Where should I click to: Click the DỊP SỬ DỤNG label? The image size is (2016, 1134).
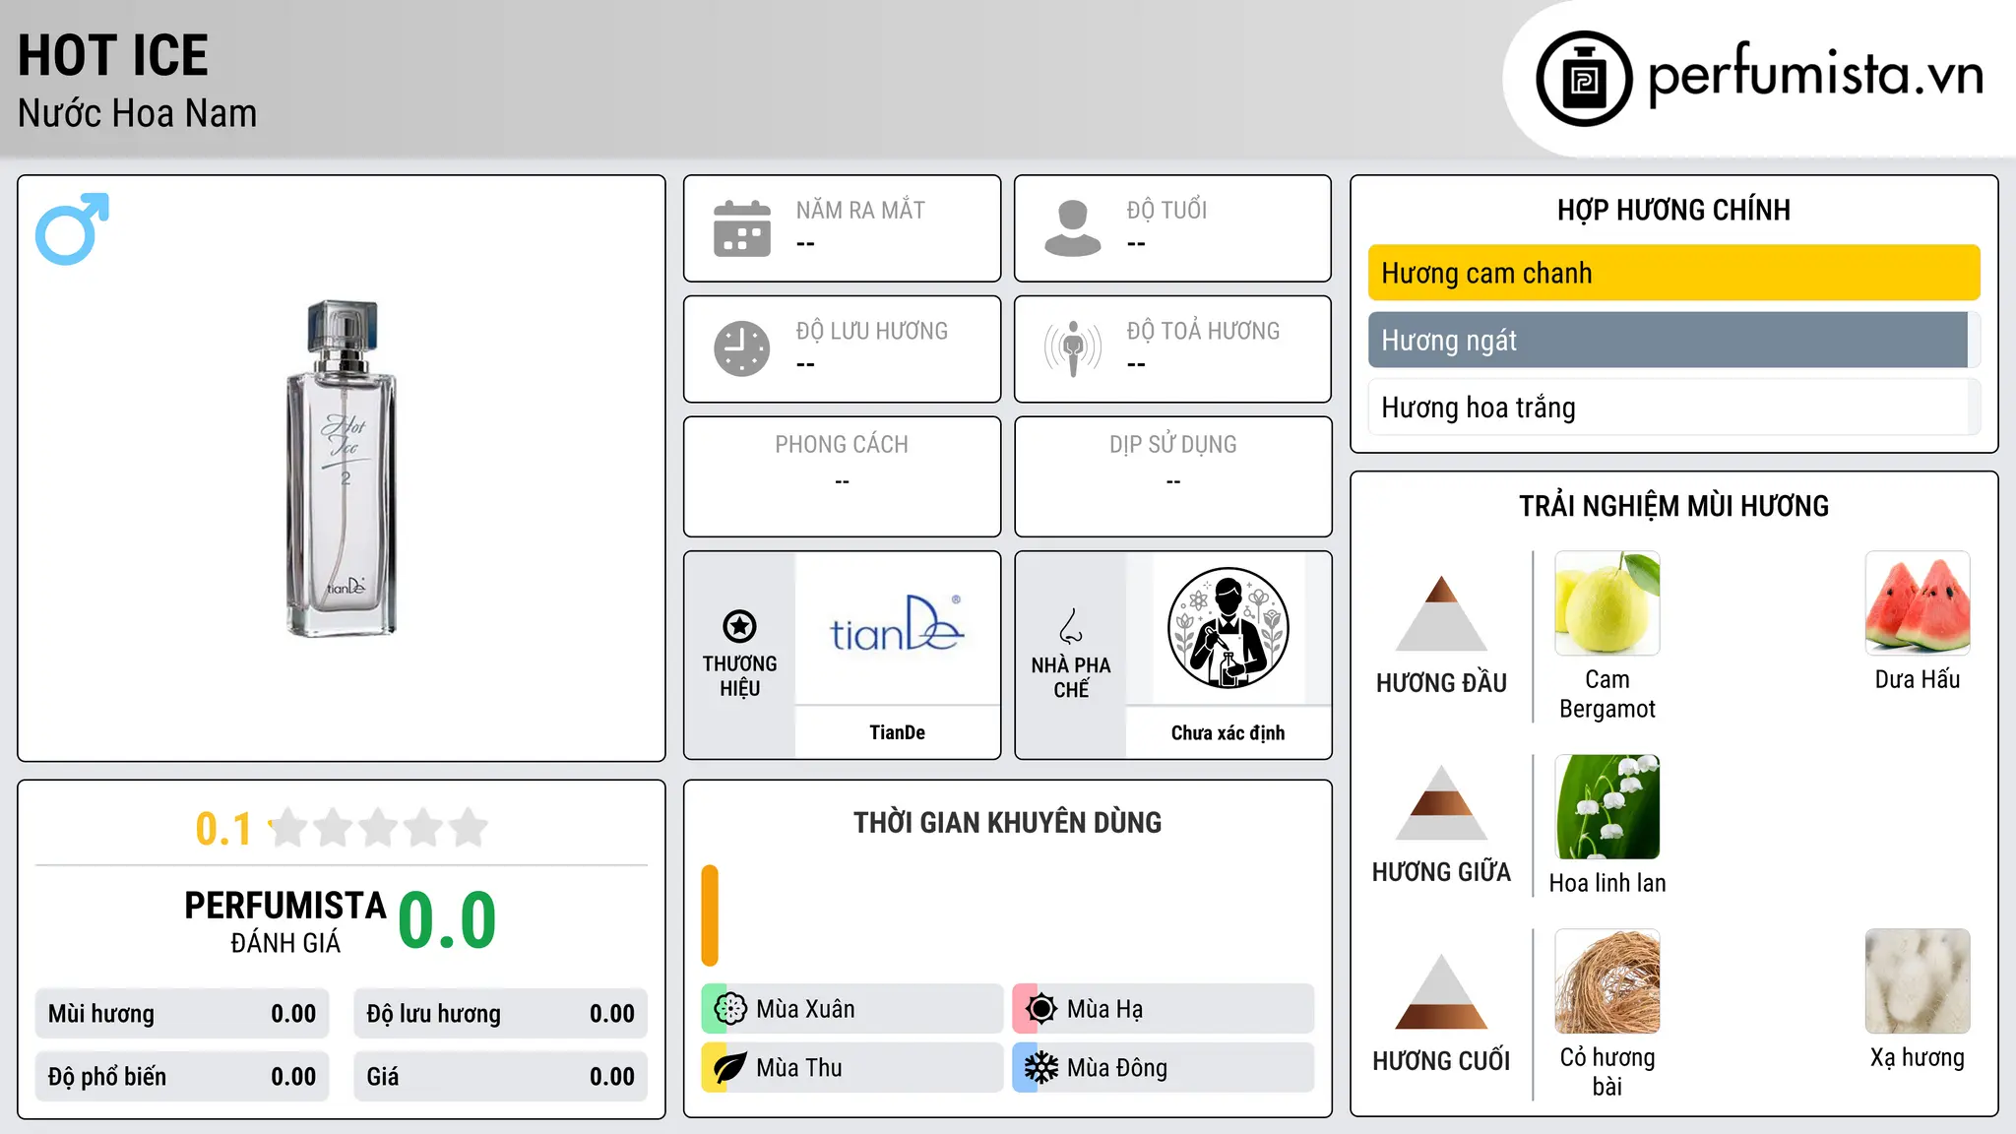point(1172,445)
